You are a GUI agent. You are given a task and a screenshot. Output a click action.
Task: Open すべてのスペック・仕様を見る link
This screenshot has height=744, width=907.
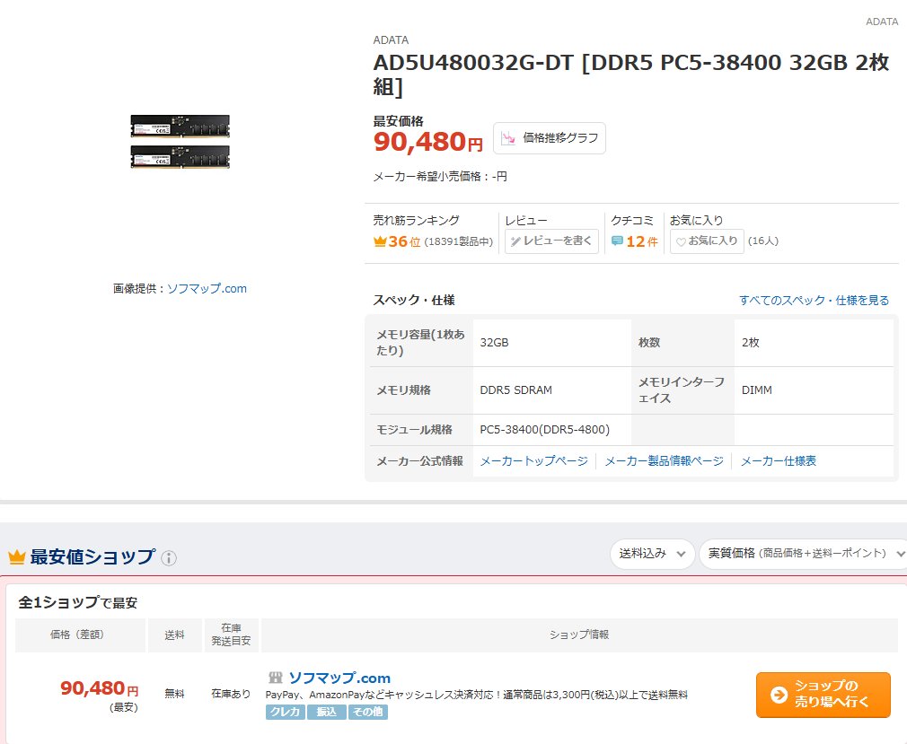coord(814,300)
